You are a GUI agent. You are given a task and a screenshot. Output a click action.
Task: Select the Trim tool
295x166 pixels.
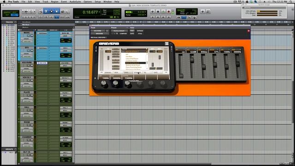pos(46,12)
